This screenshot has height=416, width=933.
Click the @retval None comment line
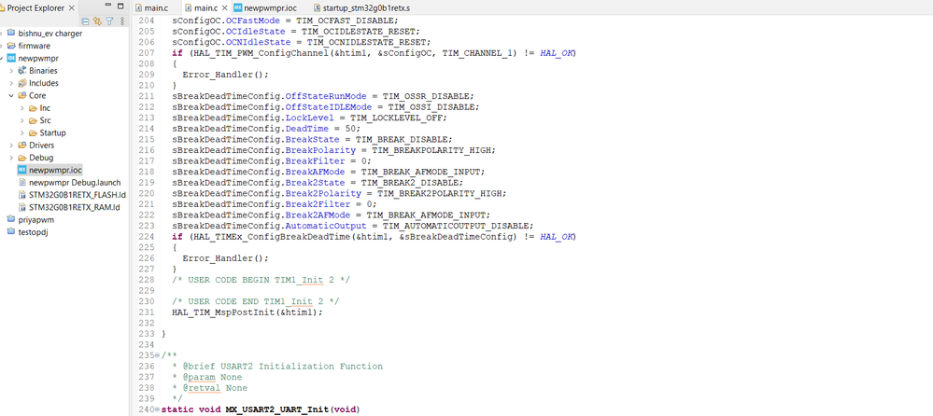(x=210, y=388)
